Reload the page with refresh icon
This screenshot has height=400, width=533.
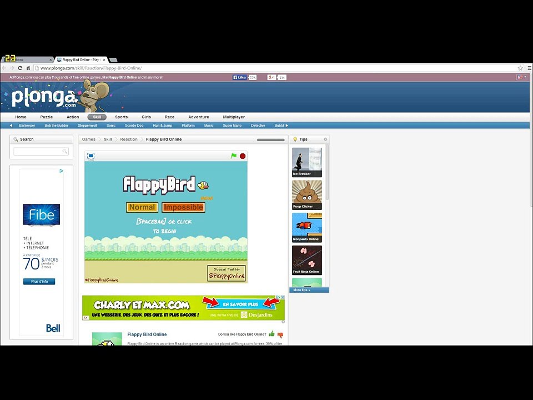[x=20, y=68]
